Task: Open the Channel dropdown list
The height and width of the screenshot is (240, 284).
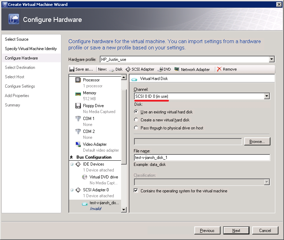Action: click(267, 96)
